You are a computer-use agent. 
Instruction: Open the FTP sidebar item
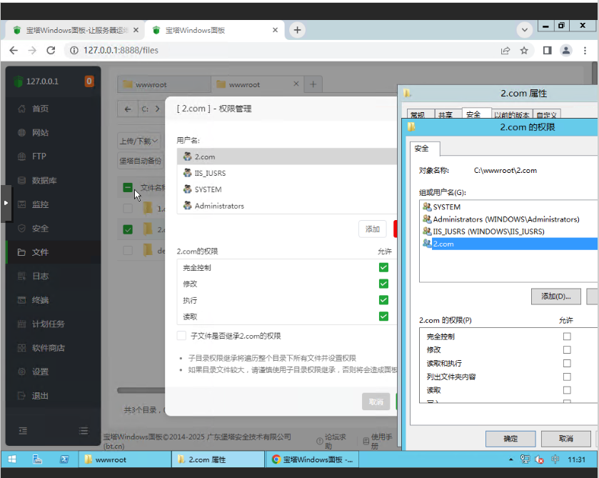coord(39,156)
